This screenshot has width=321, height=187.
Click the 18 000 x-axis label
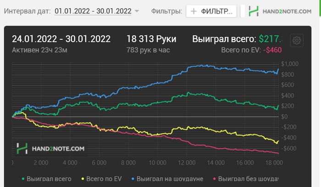point(274,163)
